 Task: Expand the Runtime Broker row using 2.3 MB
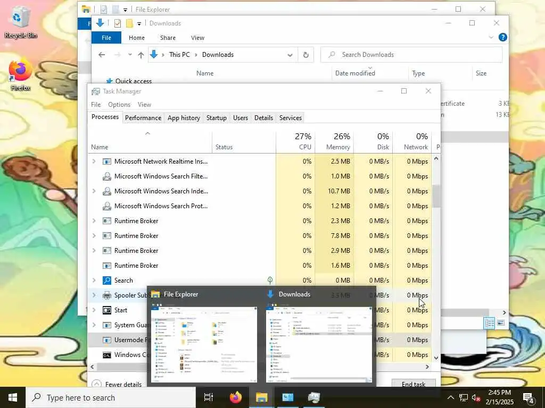94,221
